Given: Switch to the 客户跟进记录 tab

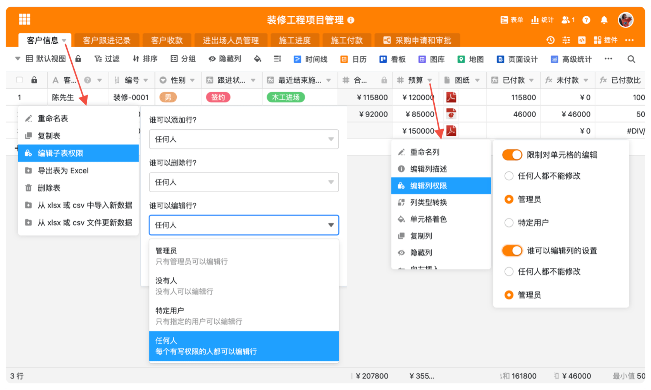Looking at the screenshot, I should coord(107,41).
